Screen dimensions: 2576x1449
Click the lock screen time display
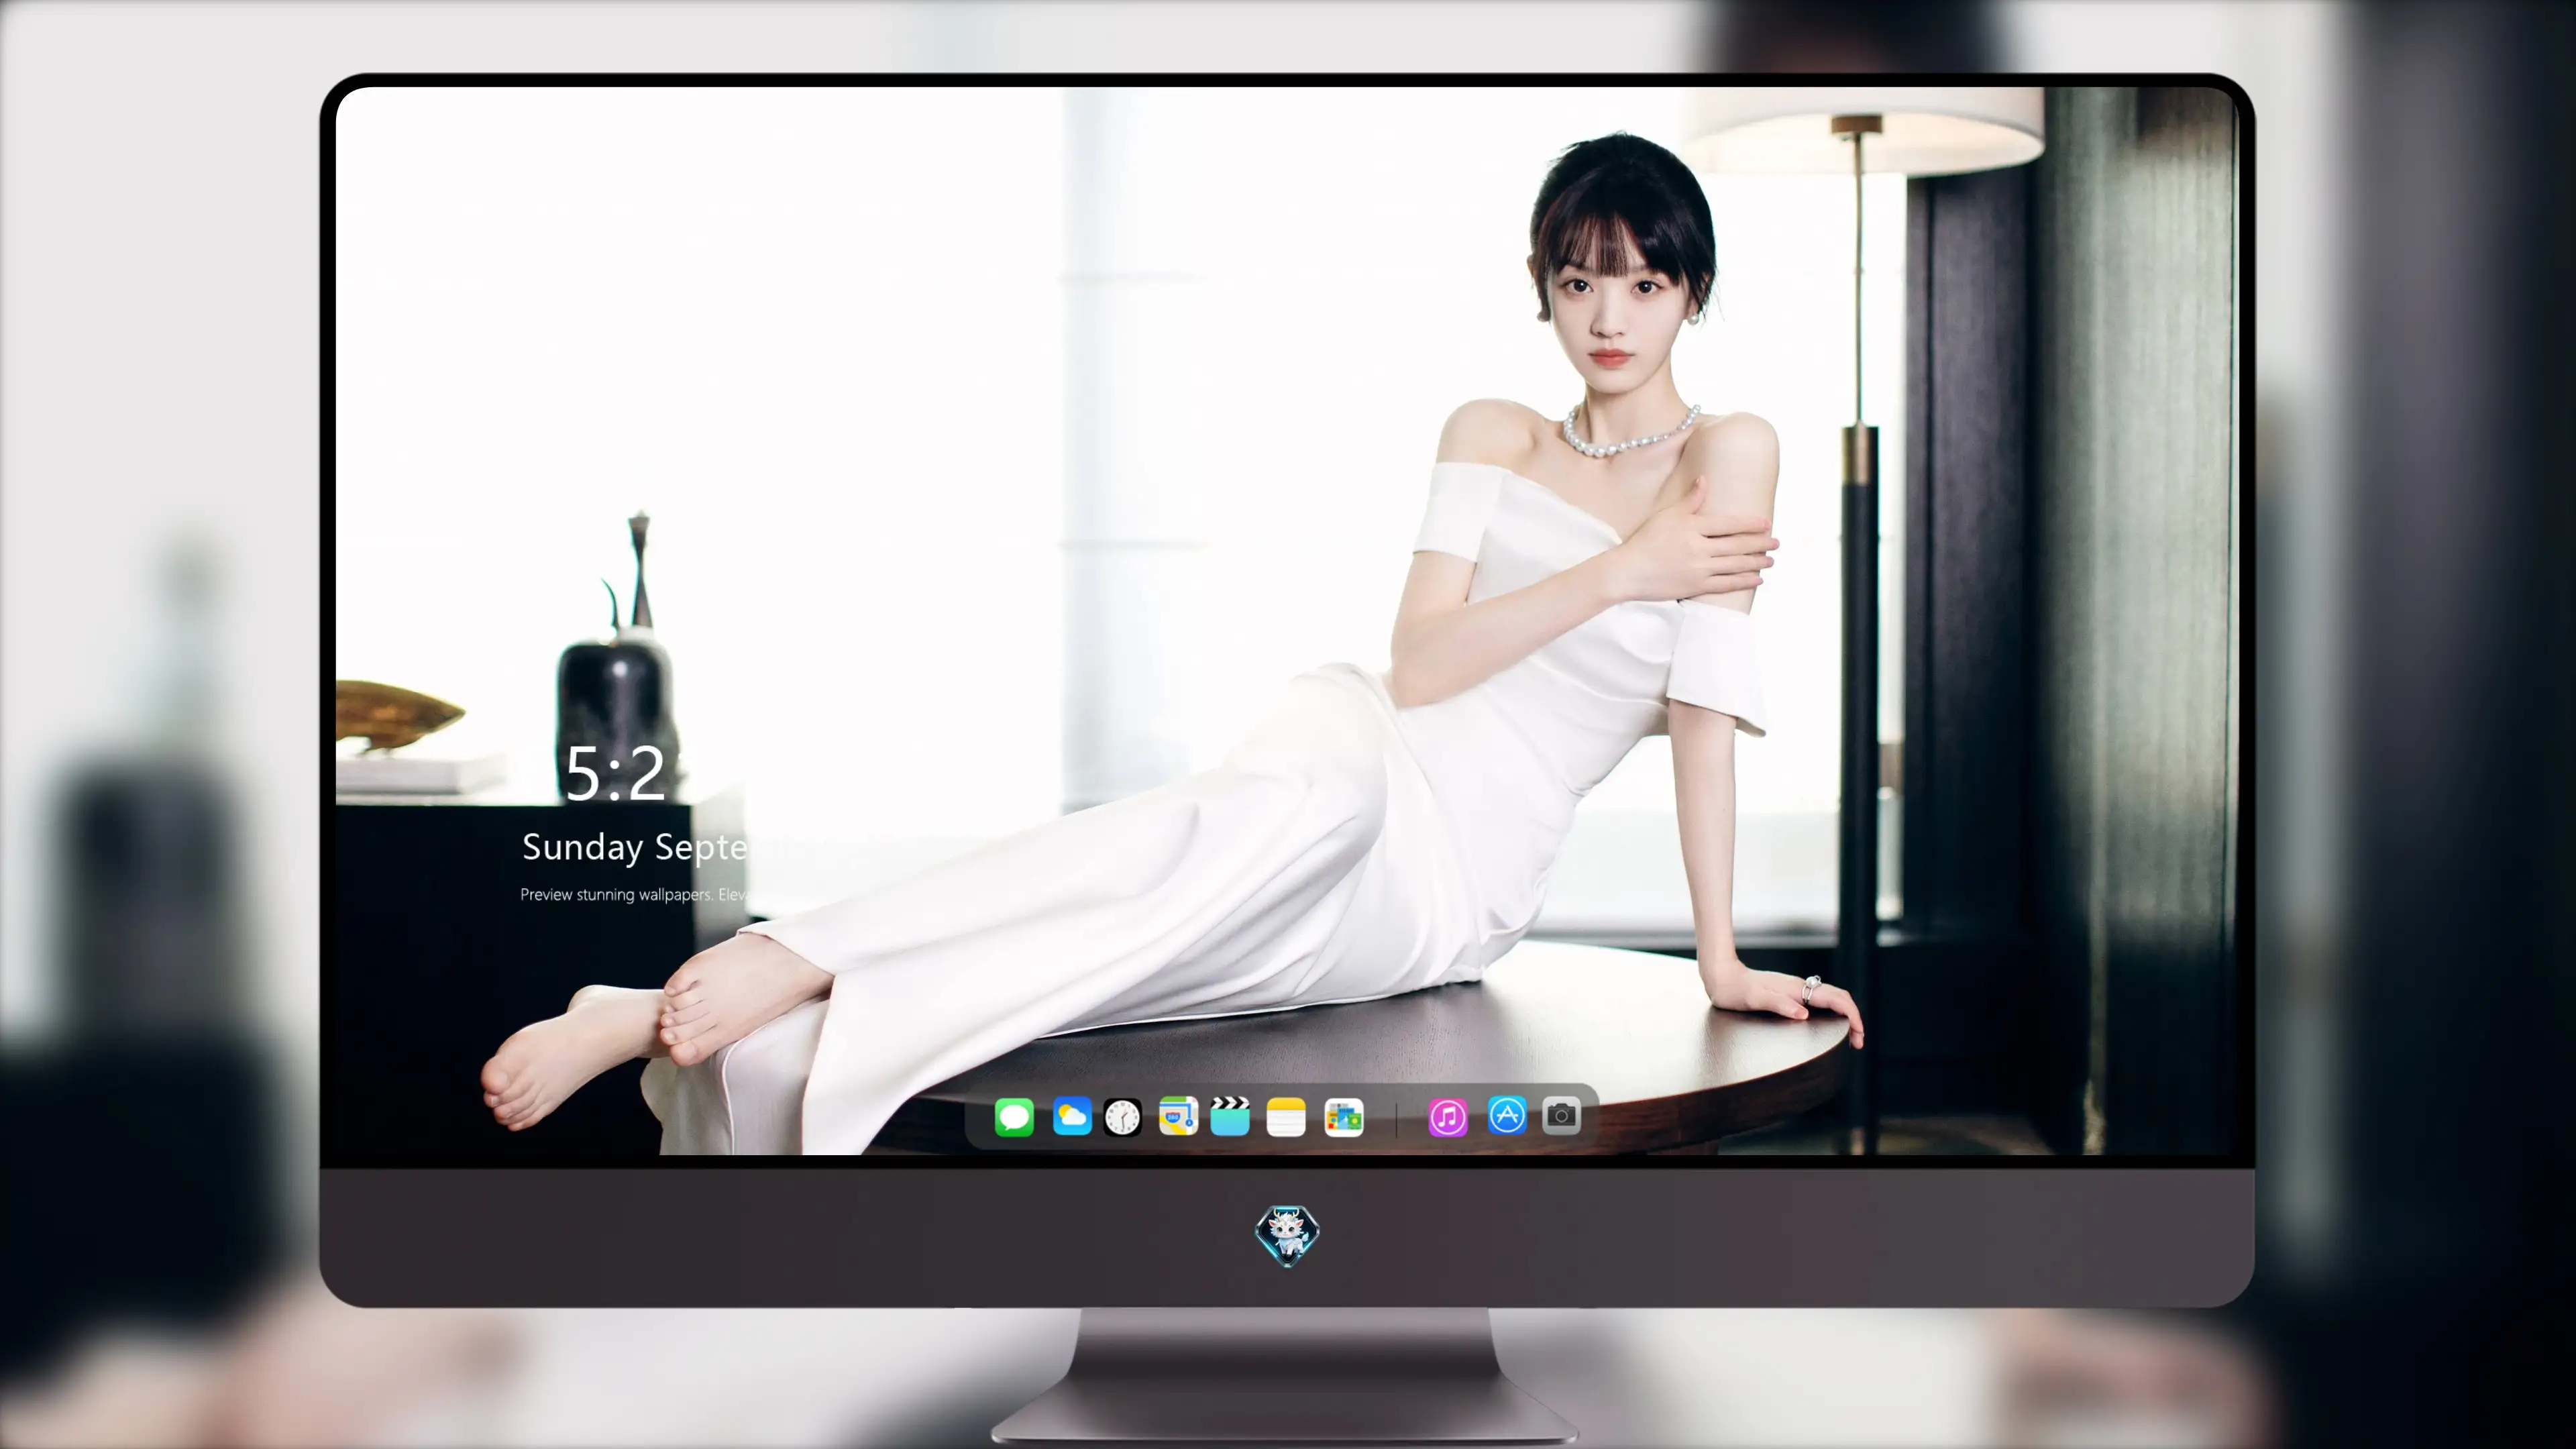pyautogui.click(x=615, y=774)
